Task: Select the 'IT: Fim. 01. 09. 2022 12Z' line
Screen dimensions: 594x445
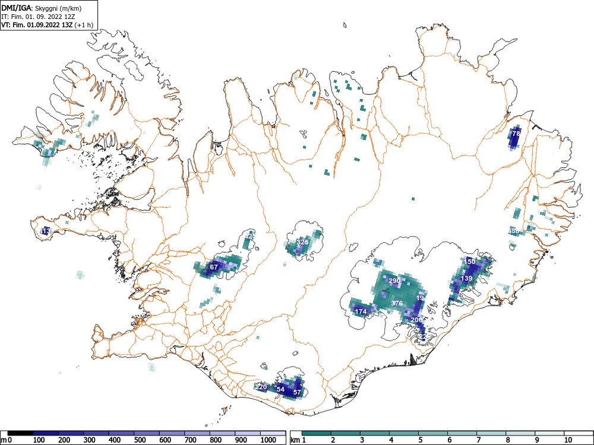Action: tap(38, 17)
